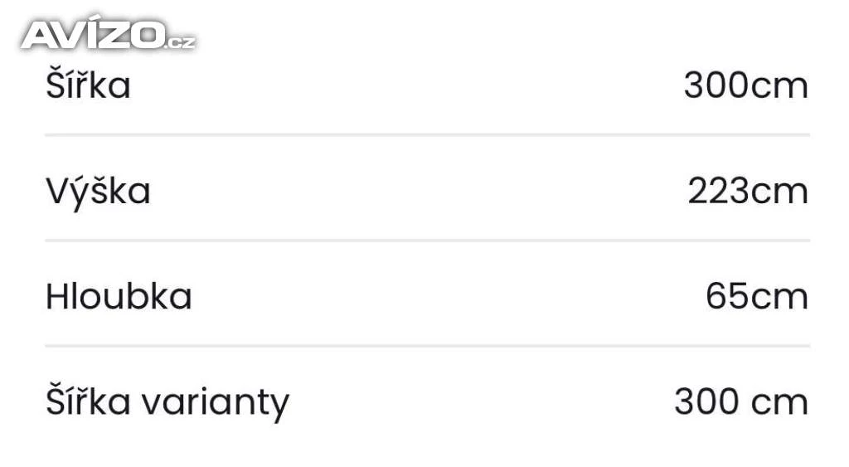Click the word varianty
This screenshot has height=467, width=849.
coord(216,404)
